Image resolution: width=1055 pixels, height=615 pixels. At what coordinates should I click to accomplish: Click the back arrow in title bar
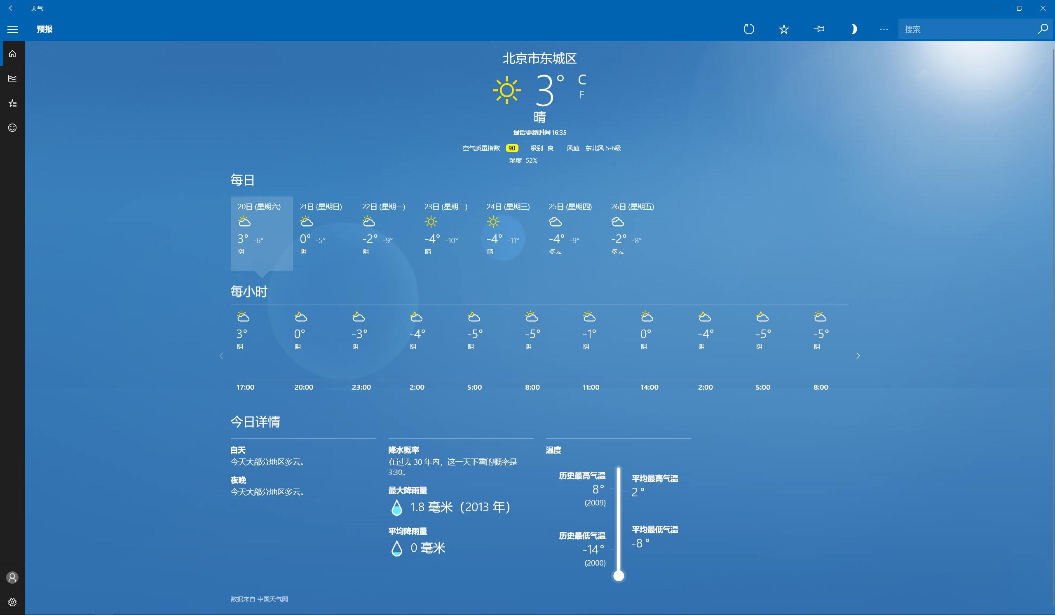click(x=12, y=8)
